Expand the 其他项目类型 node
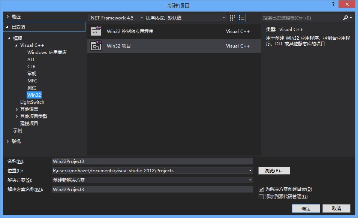Viewport: 358px width, 218px height. (16, 116)
